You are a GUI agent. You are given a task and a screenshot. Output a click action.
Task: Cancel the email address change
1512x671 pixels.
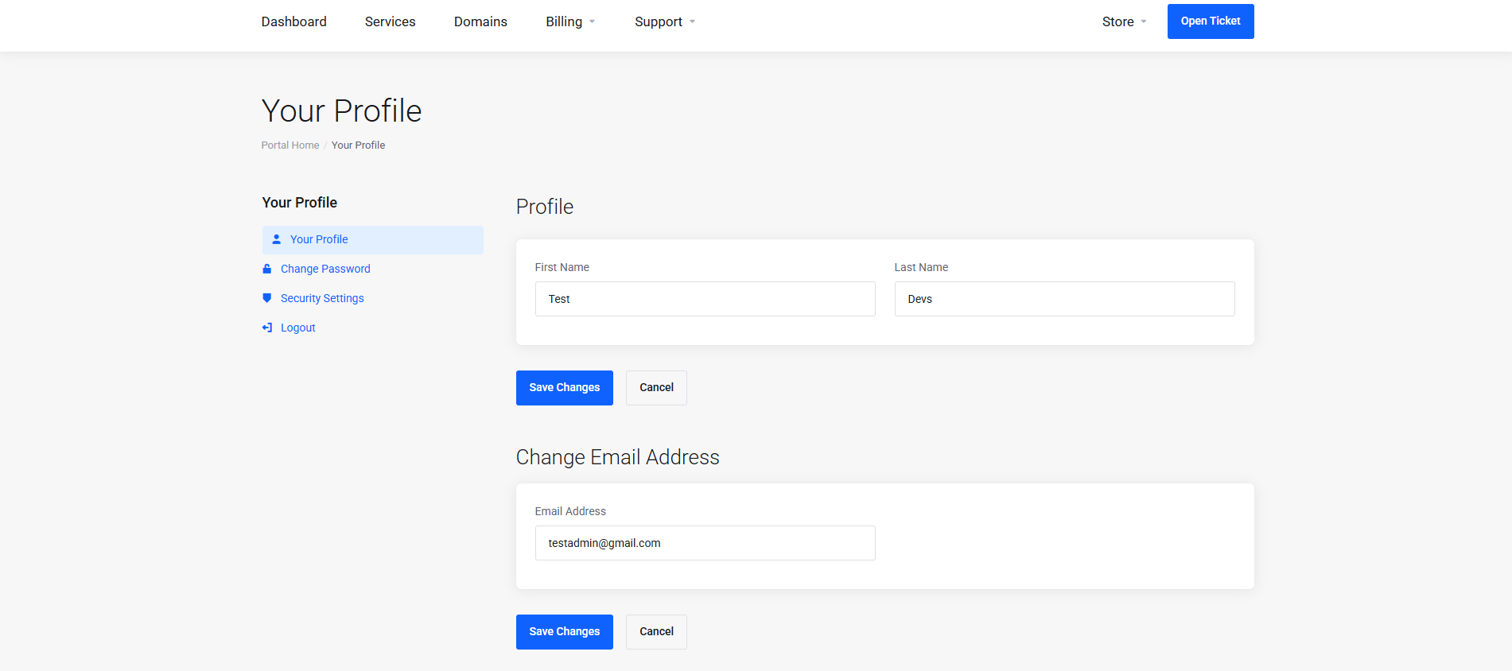coord(656,632)
